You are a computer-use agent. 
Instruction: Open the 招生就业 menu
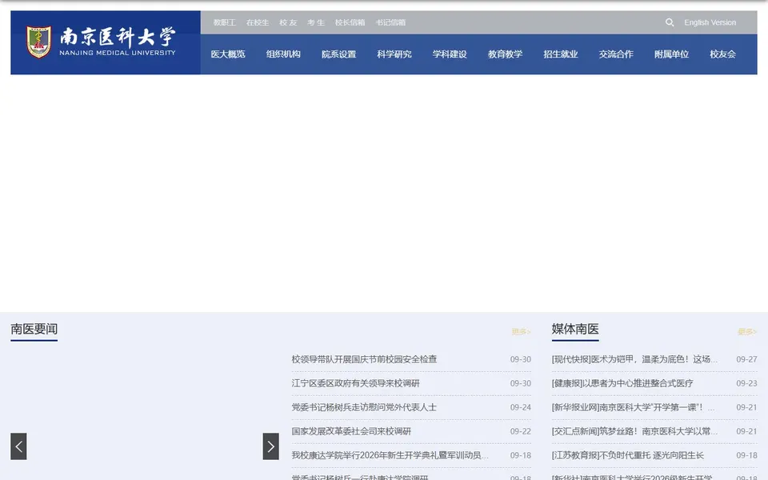click(560, 54)
